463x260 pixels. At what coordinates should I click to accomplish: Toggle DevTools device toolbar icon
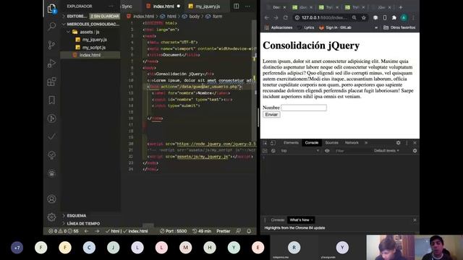pos(273,143)
